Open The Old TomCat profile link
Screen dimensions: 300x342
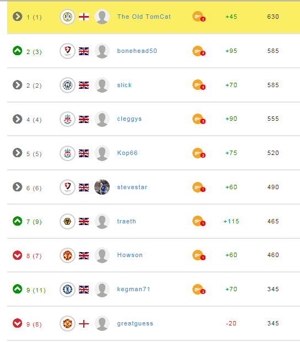click(144, 17)
